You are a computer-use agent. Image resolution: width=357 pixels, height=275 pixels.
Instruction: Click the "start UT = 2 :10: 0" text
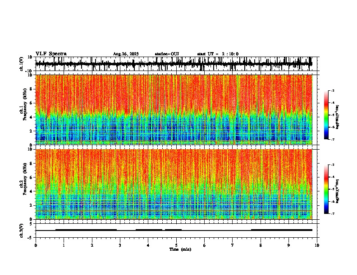[x=218, y=54]
